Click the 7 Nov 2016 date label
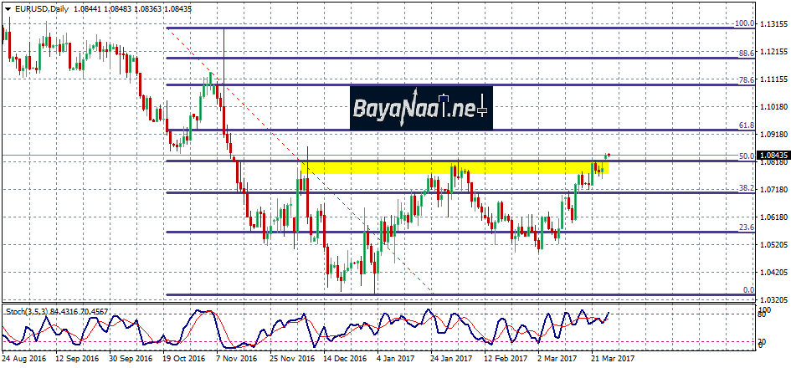The height and width of the screenshot is (368, 791). 237,358
